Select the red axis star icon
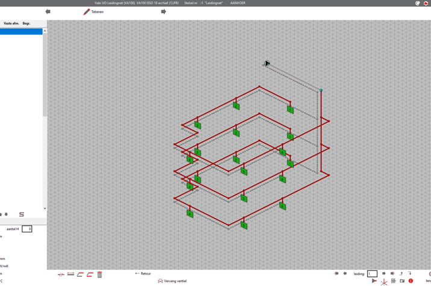 (x=384, y=281)
